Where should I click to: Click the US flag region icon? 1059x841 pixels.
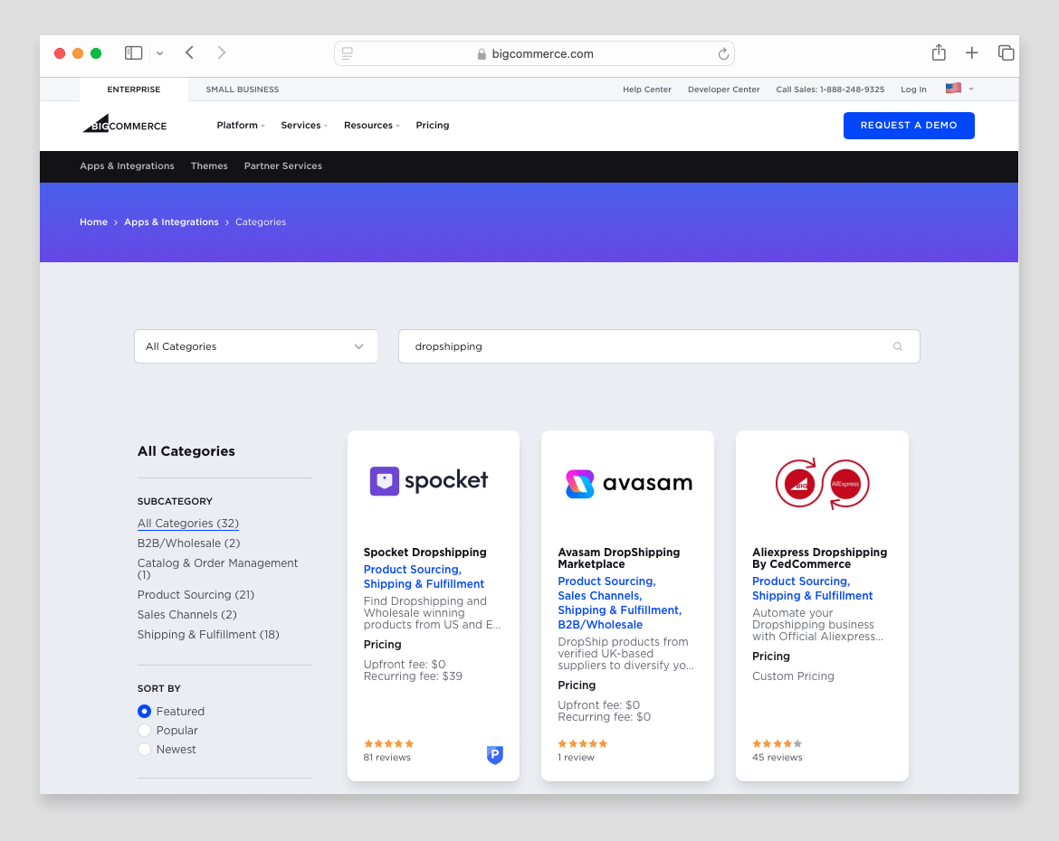click(x=953, y=88)
